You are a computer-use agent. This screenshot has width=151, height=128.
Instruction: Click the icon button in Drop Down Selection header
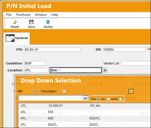pos(131,91)
